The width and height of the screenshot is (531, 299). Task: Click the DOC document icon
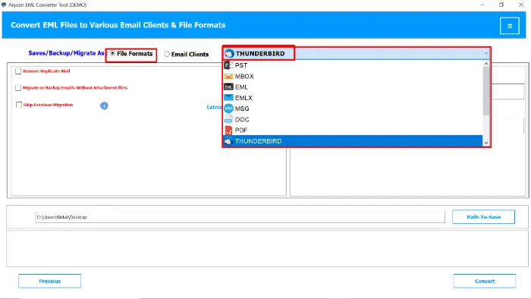pos(229,119)
